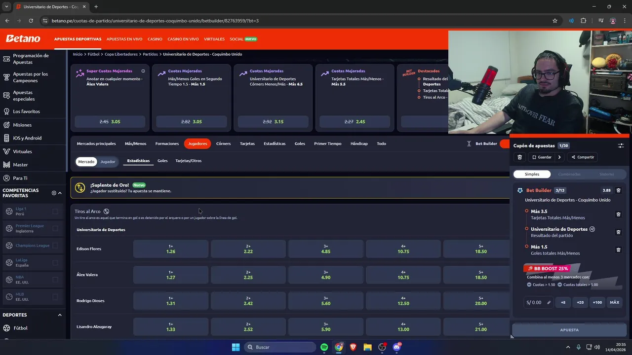Add +20 to the stake
Screen dimensions: 632x355
click(580, 302)
